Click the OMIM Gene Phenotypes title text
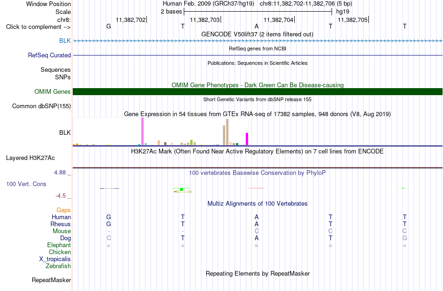Screen dimensions: 443x291 (x=257, y=85)
